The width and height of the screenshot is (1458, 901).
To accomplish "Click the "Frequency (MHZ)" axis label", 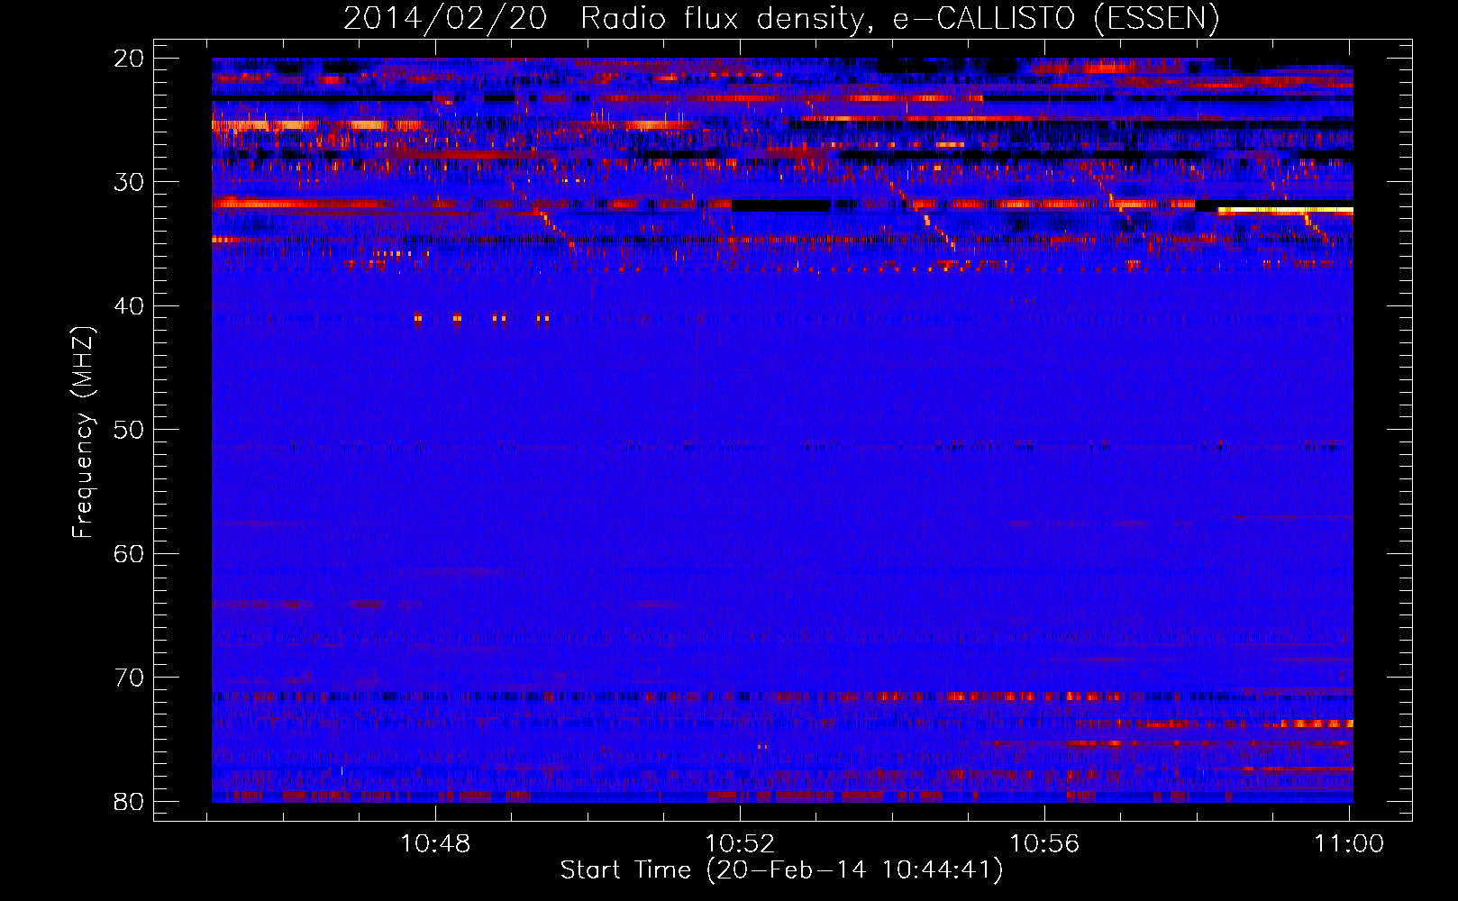I will [83, 432].
